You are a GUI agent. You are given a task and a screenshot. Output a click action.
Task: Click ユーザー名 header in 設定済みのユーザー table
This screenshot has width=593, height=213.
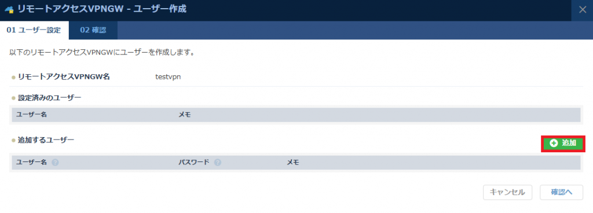(x=31, y=115)
